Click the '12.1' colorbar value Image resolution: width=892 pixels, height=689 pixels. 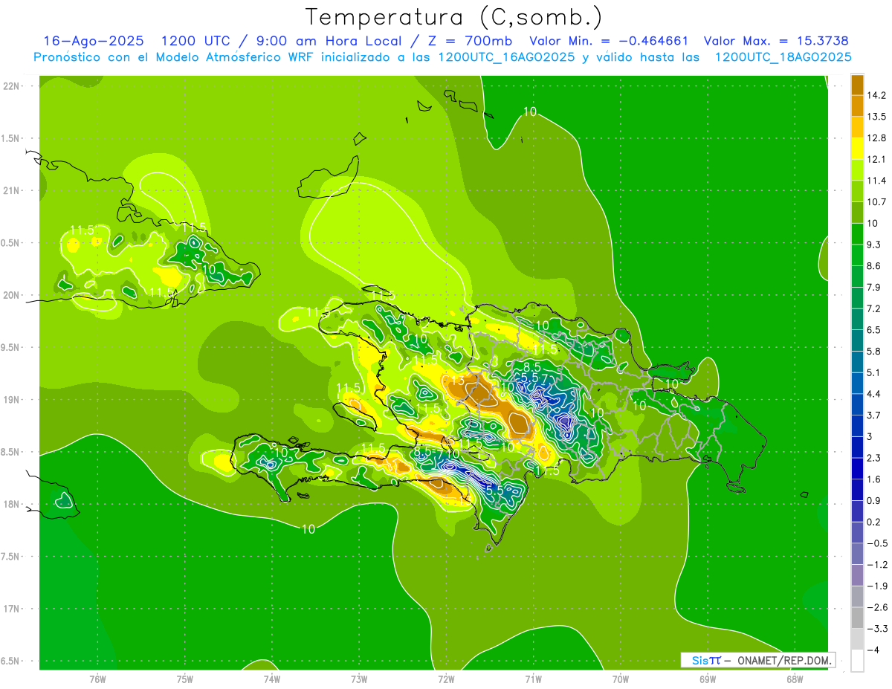[876, 159]
